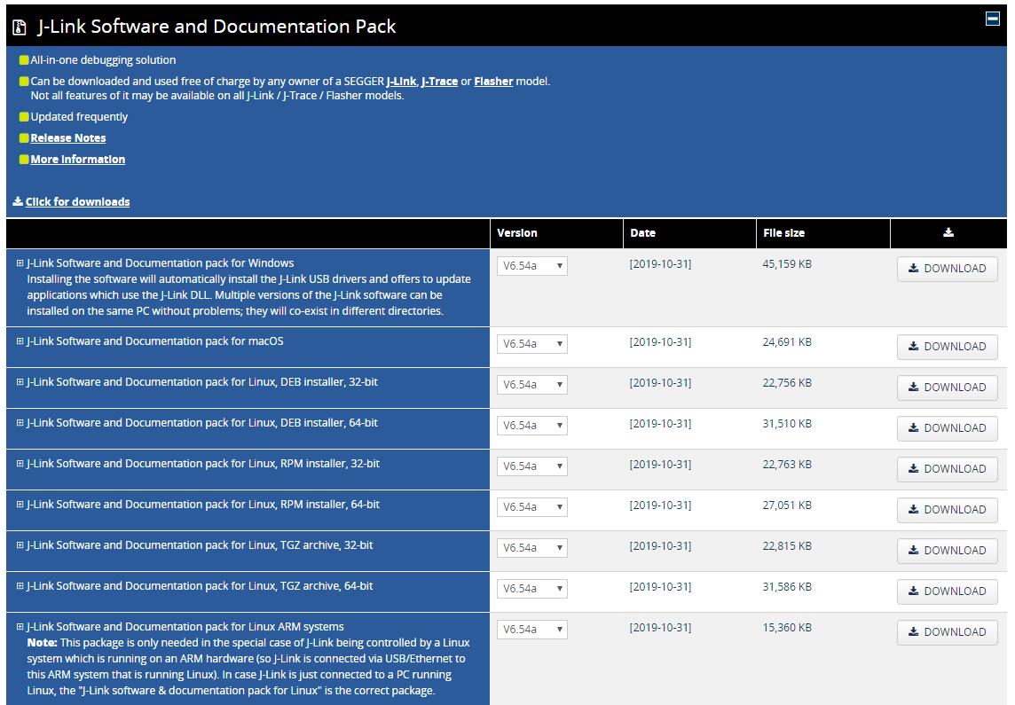
Task: Expand Linux ARM systems row plus icon
Action: tap(20, 627)
